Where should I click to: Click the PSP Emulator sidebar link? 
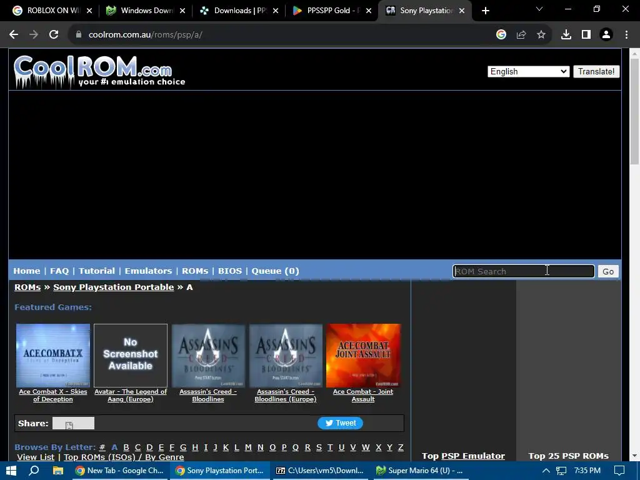[473, 456]
